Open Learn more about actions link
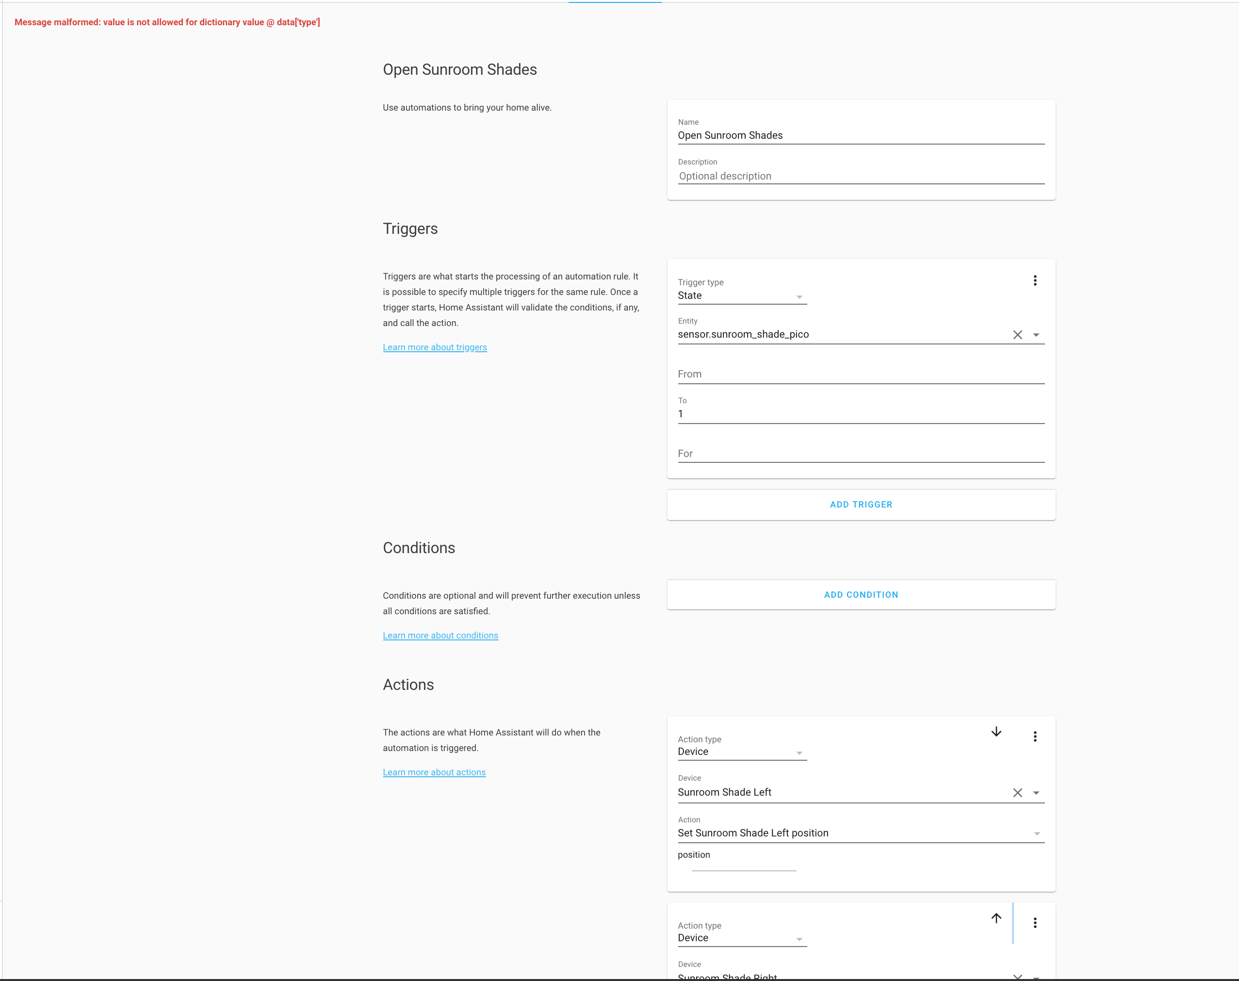The width and height of the screenshot is (1239, 981). [x=434, y=772]
